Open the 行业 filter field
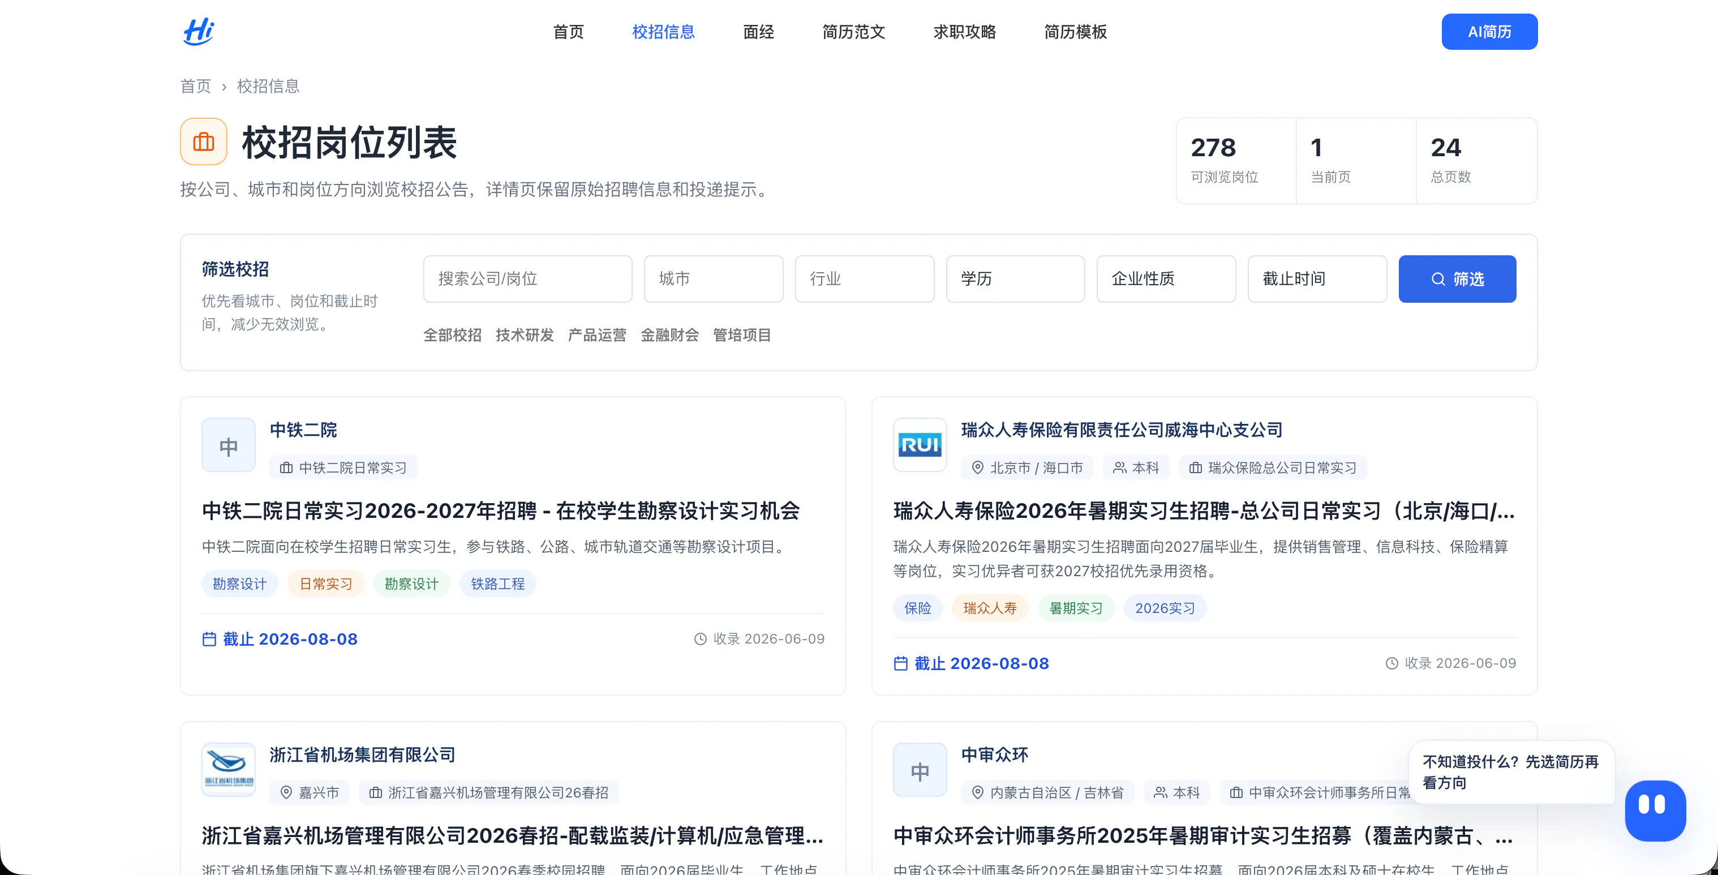This screenshot has width=1718, height=875. click(864, 279)
